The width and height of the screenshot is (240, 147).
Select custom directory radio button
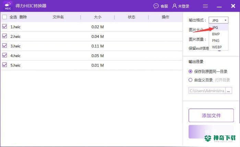tap(190, 80)
